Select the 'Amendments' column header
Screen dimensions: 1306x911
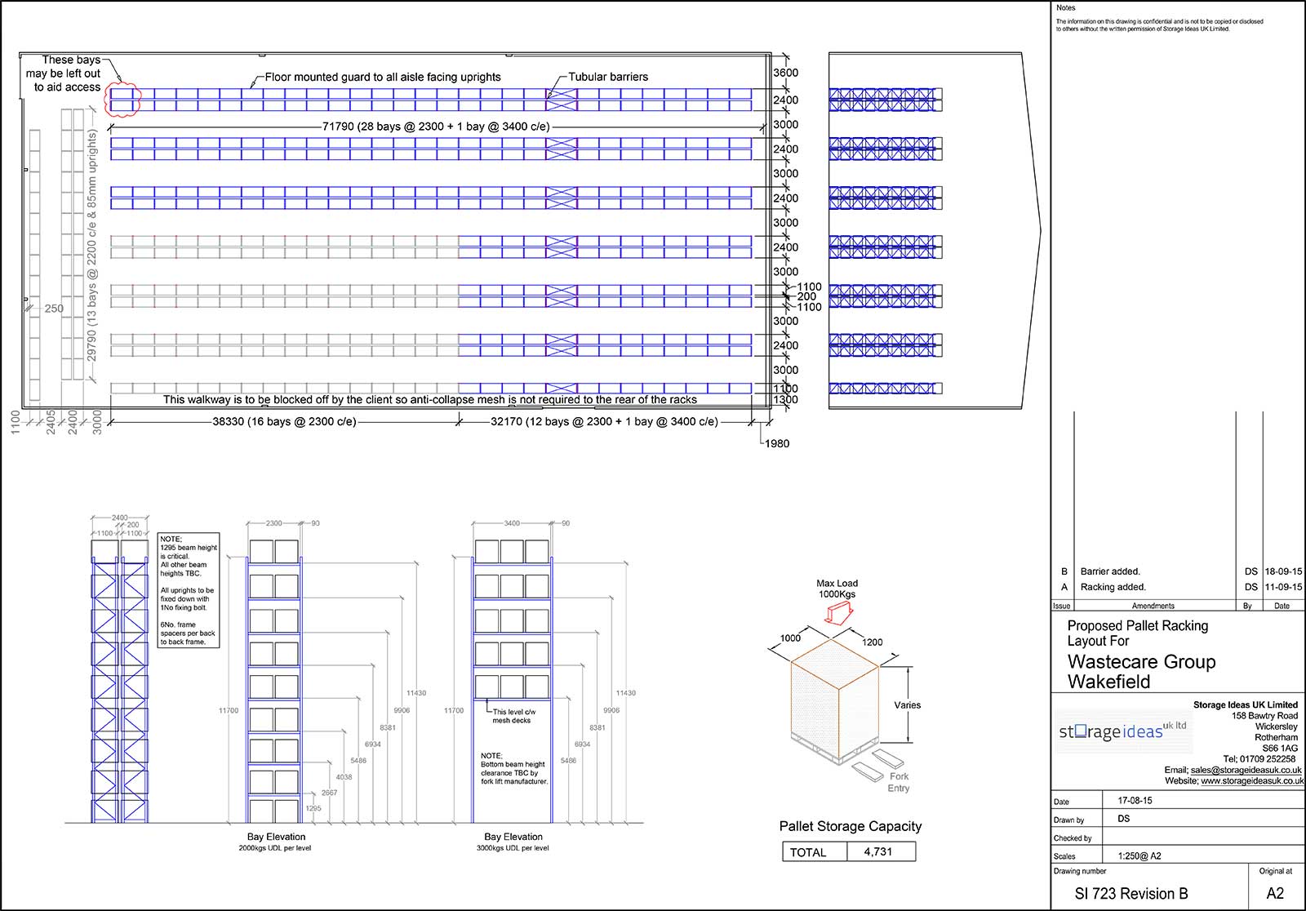coord(1153,606)
